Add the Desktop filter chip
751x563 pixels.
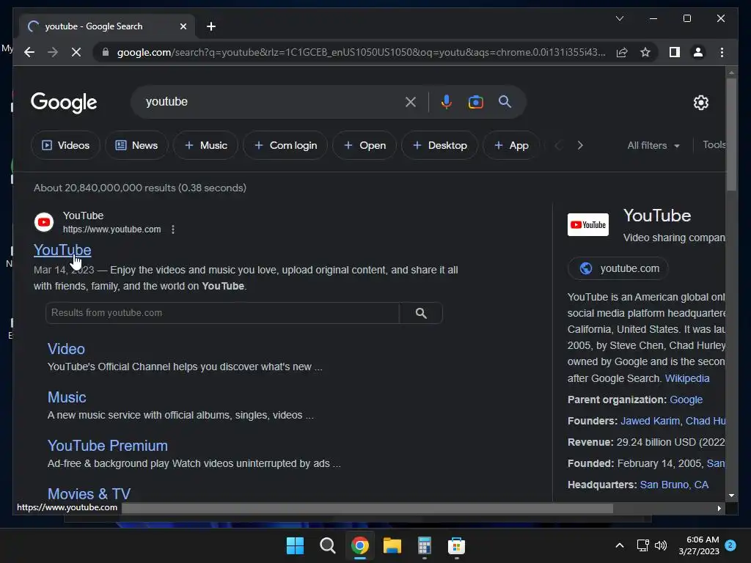(x=439, y=145)
